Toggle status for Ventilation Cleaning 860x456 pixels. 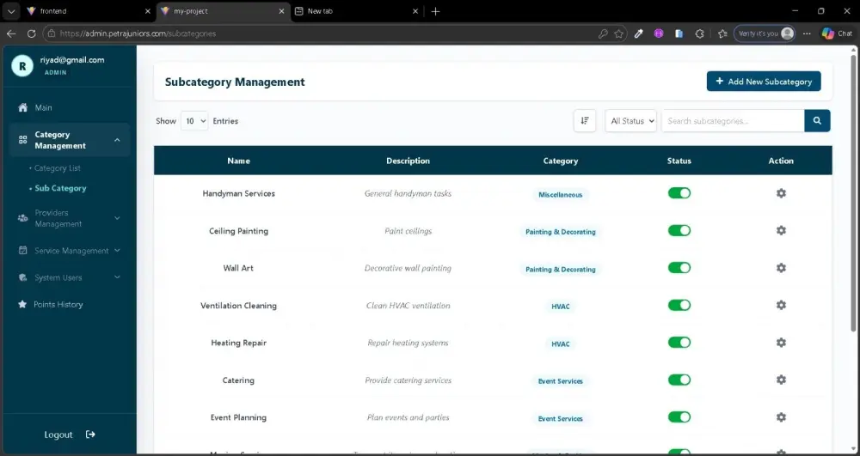pyautogui.click(x=679, y=305)
